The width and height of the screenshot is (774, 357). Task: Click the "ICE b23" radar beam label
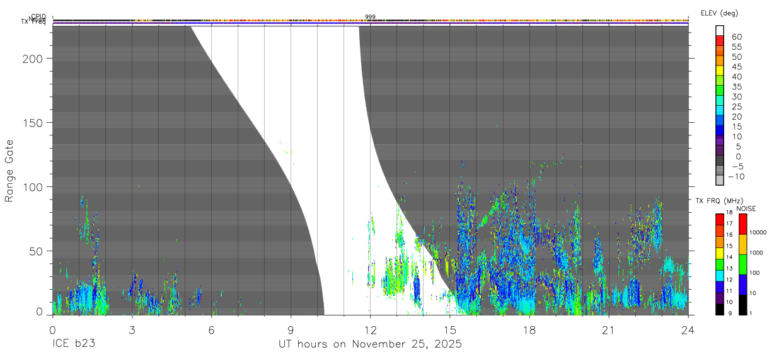74,344
